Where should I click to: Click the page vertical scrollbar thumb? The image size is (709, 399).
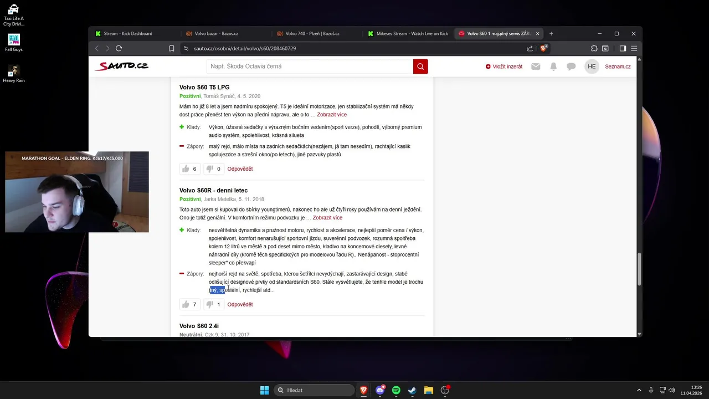tap(639, 268)
